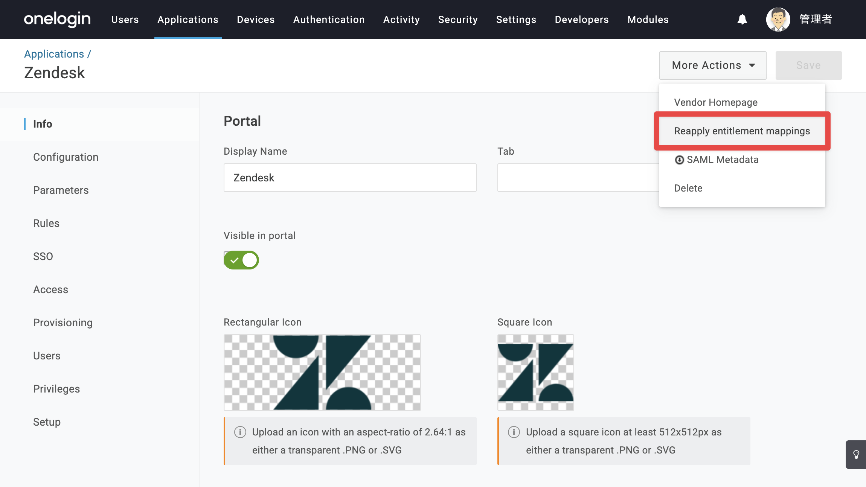The height and width of the screenshot is (487, 866).
Task: Open the notifications bell icon
Action: pos(742,19)
